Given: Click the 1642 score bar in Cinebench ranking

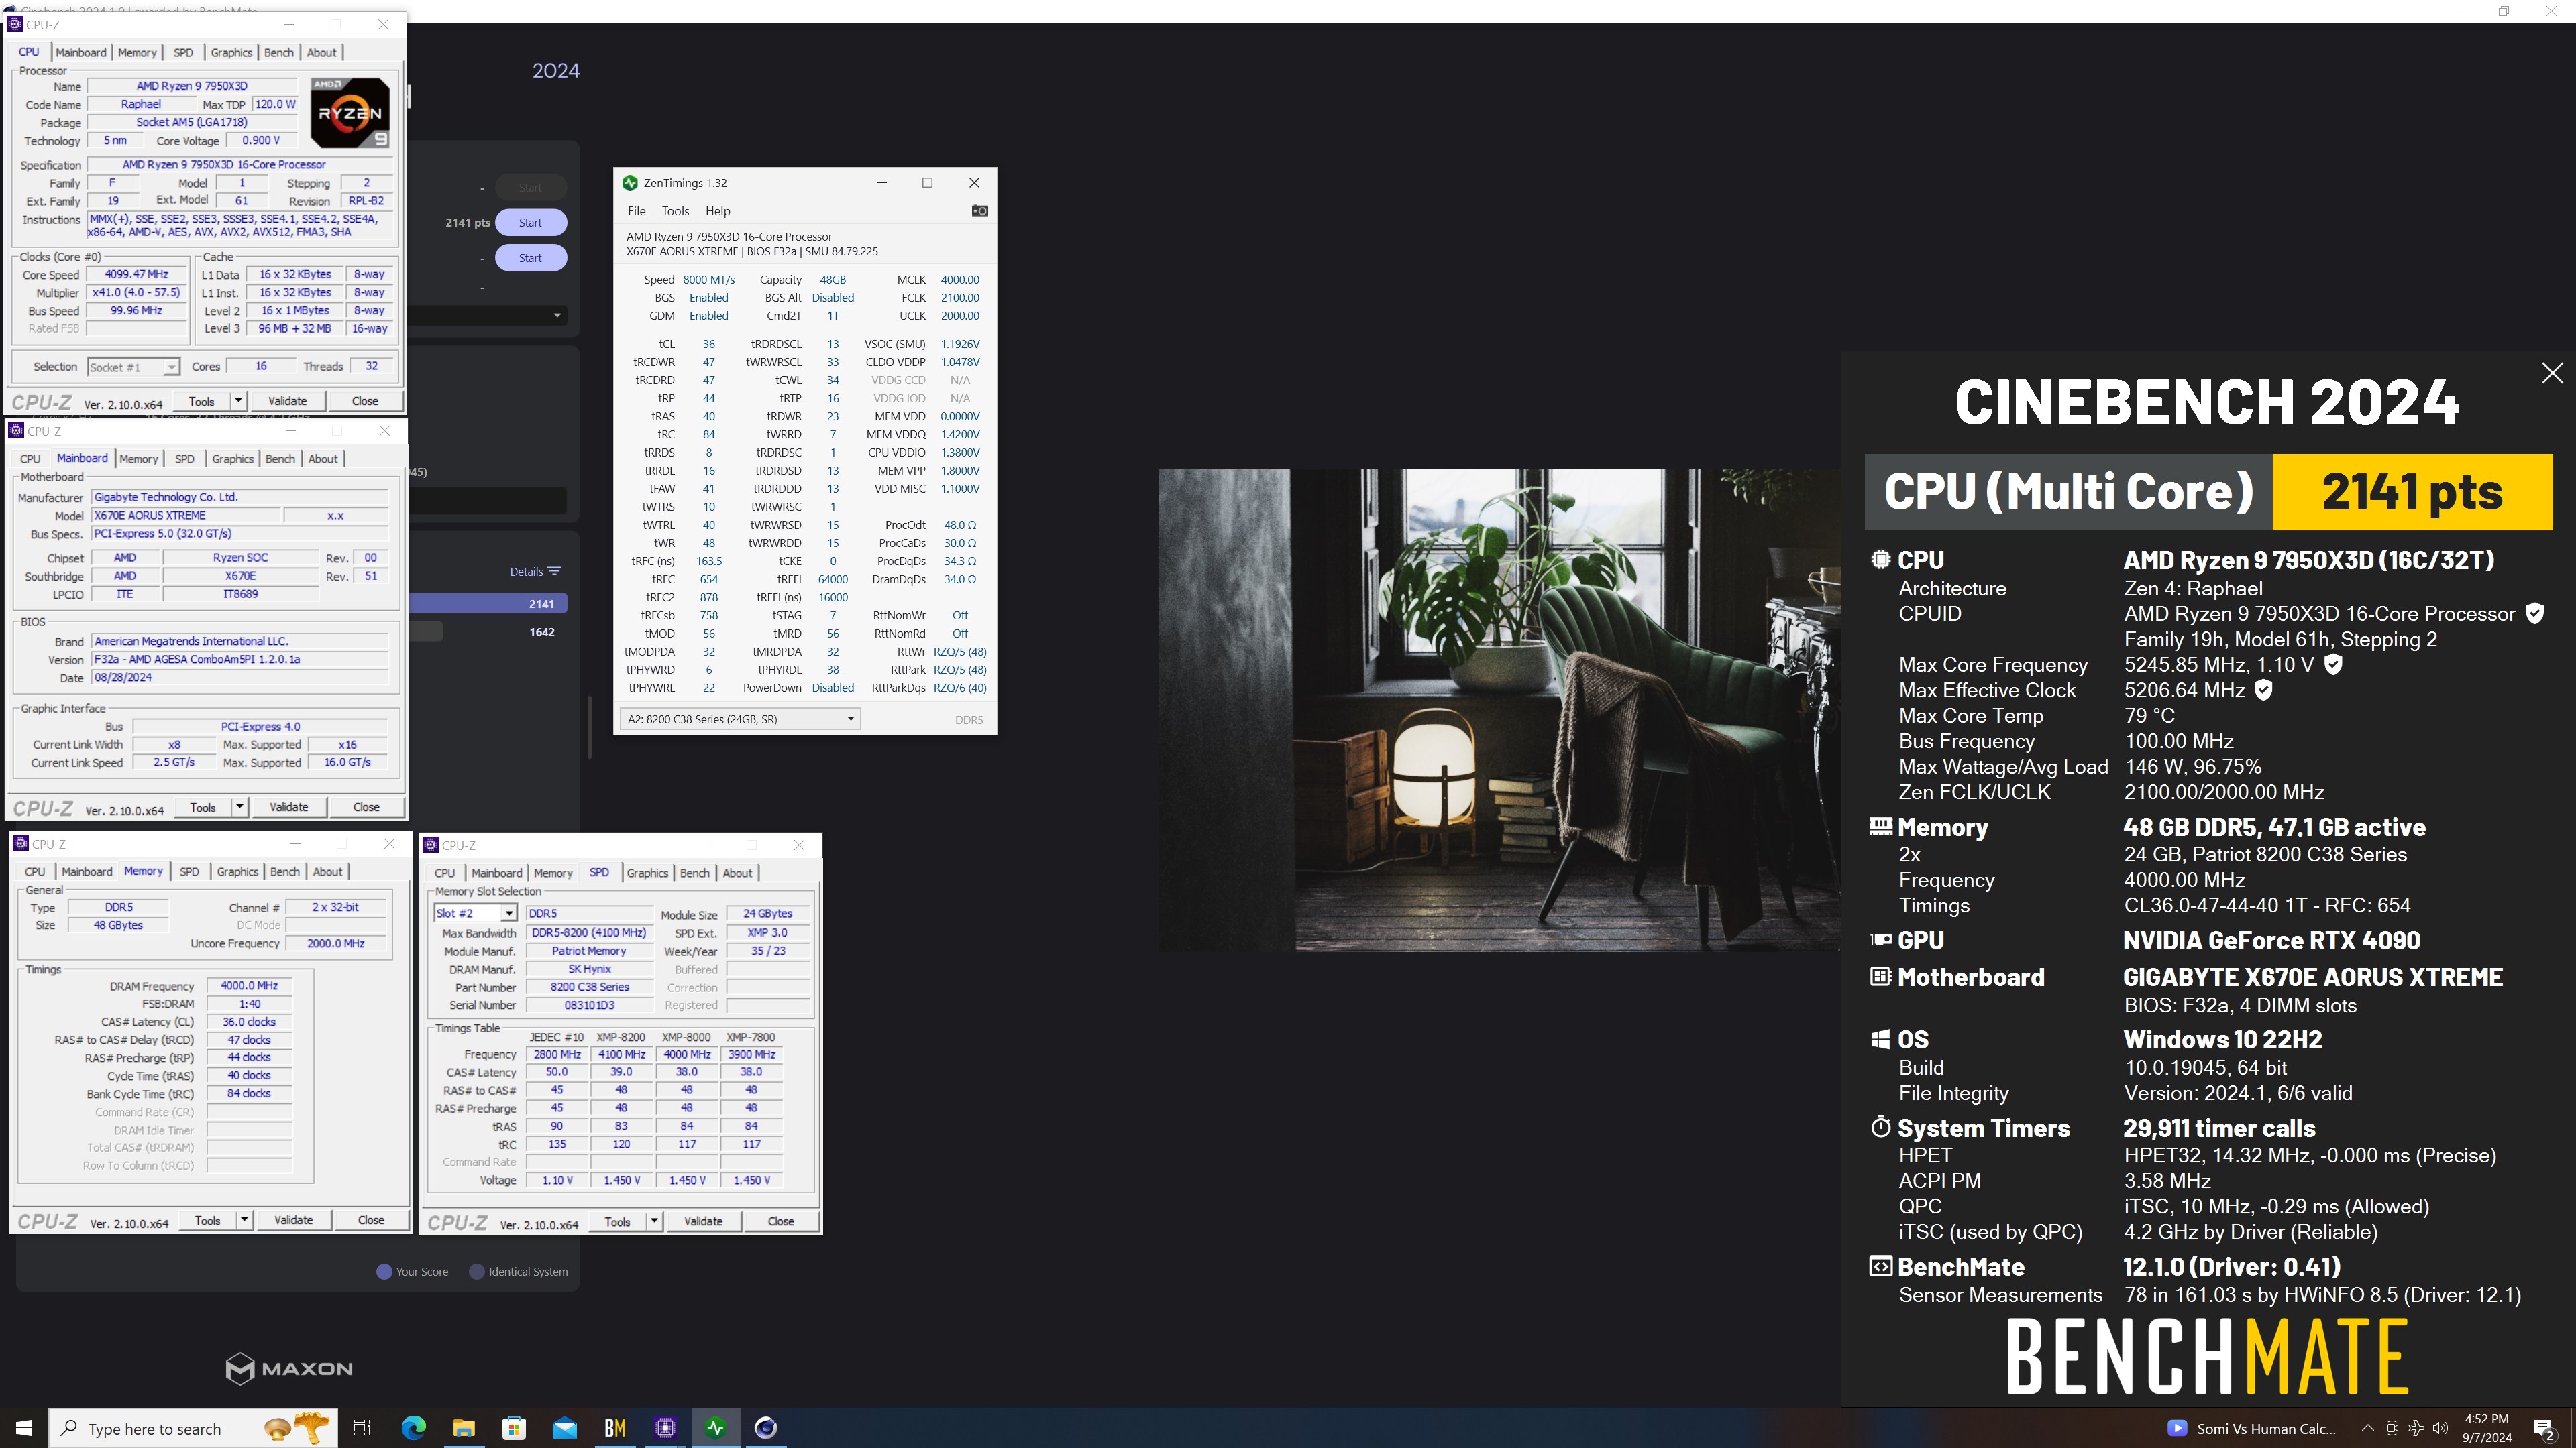Looking at the screenshot, I should point(426,631).
